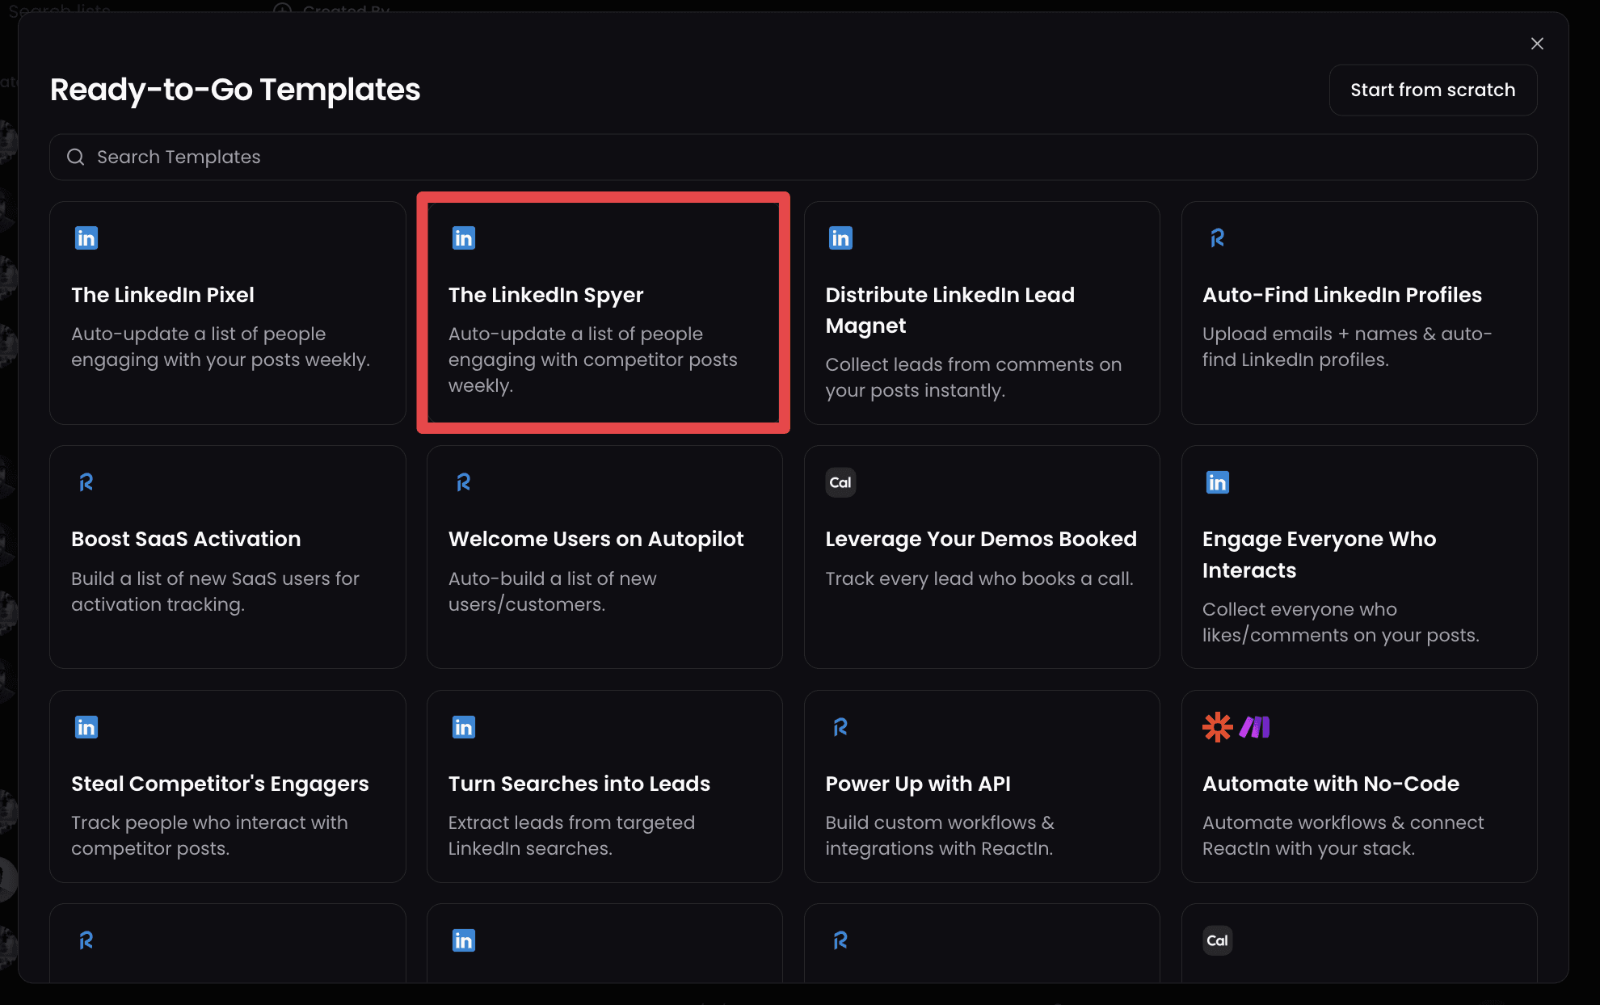The height and width of the screenshot is (1005, 1600).
Task: Click the Make icon on Automate with No-Code
Action: click(x=1253, y=726)
